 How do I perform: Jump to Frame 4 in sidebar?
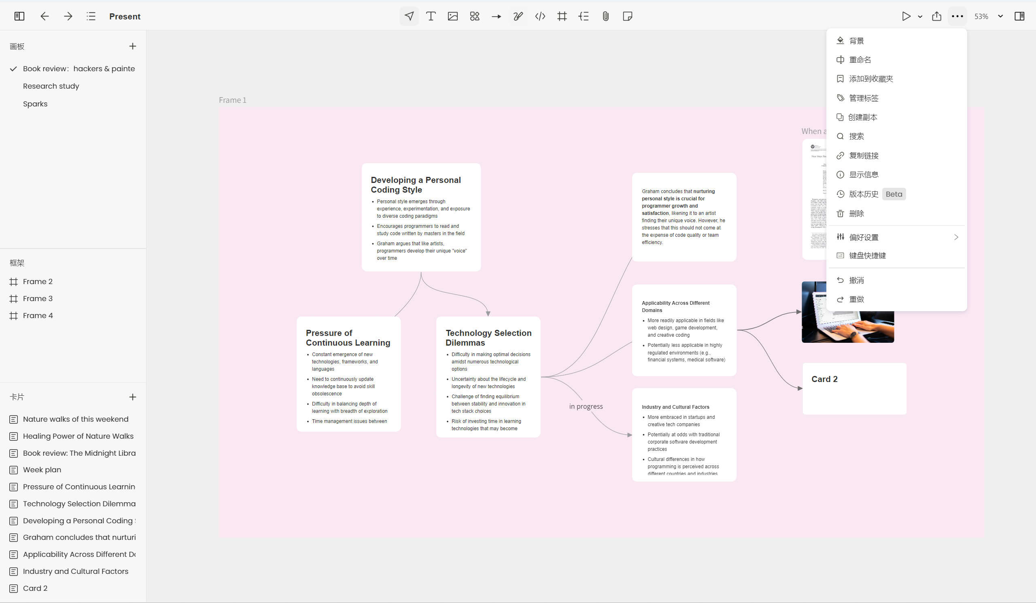[73, 315]
